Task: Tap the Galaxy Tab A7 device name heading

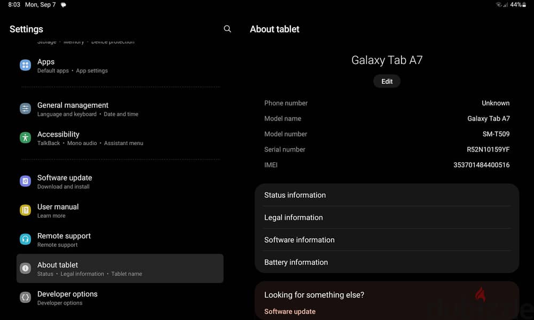Action: coord(387,60)
